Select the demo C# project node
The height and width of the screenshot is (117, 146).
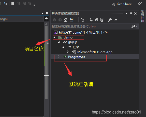[68, 37]
